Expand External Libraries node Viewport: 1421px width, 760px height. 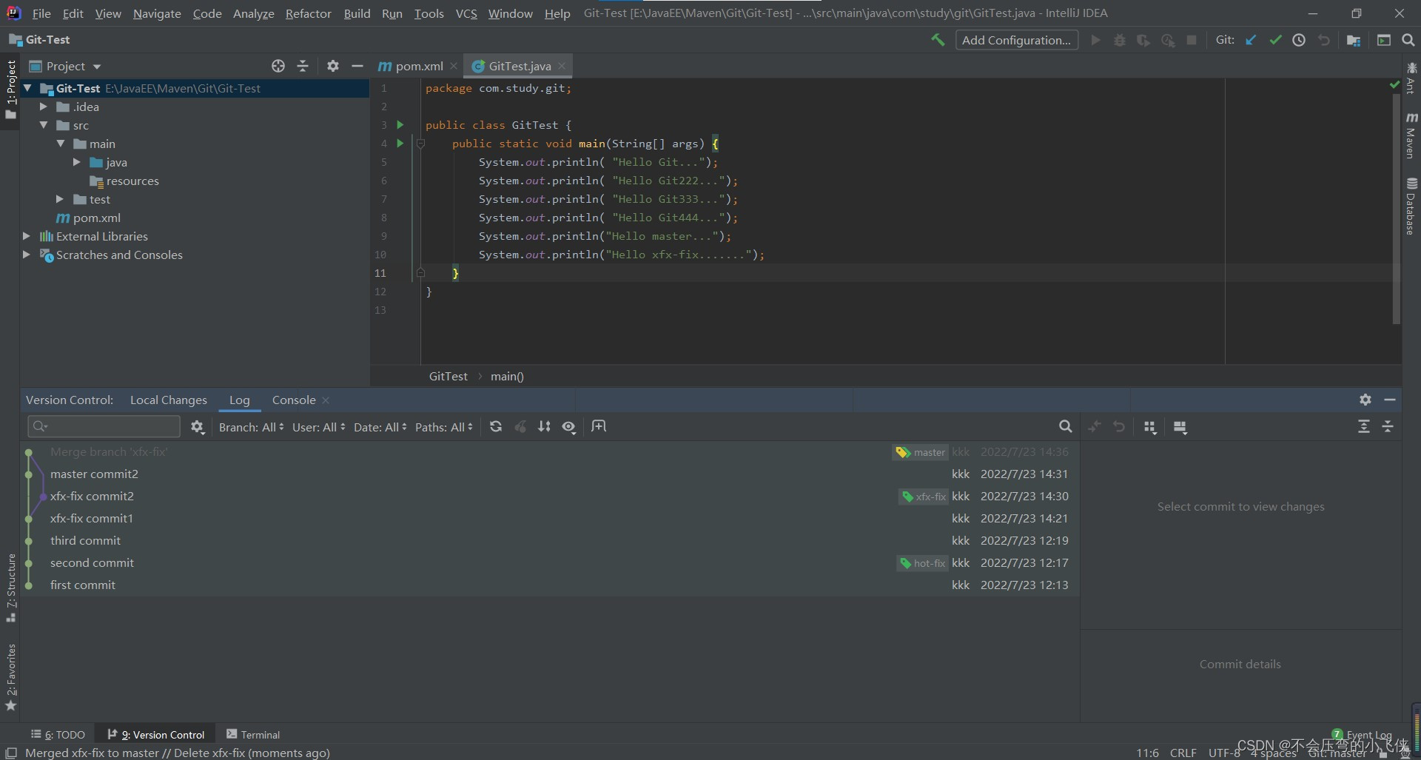(27, 236)
